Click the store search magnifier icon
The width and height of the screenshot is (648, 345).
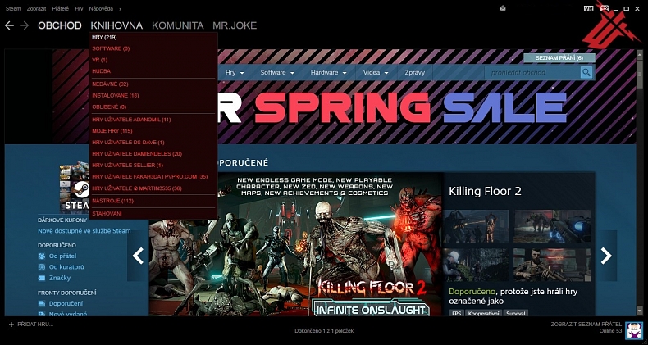click(586, 73)
